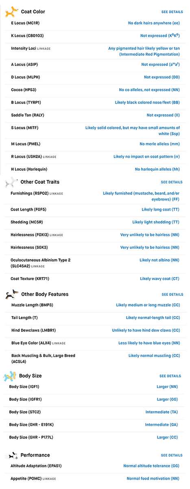The height and width of the screenshot is (489, 190).
Task: Open SEE DETAILS for Performance
Action: tap(172, 455)
